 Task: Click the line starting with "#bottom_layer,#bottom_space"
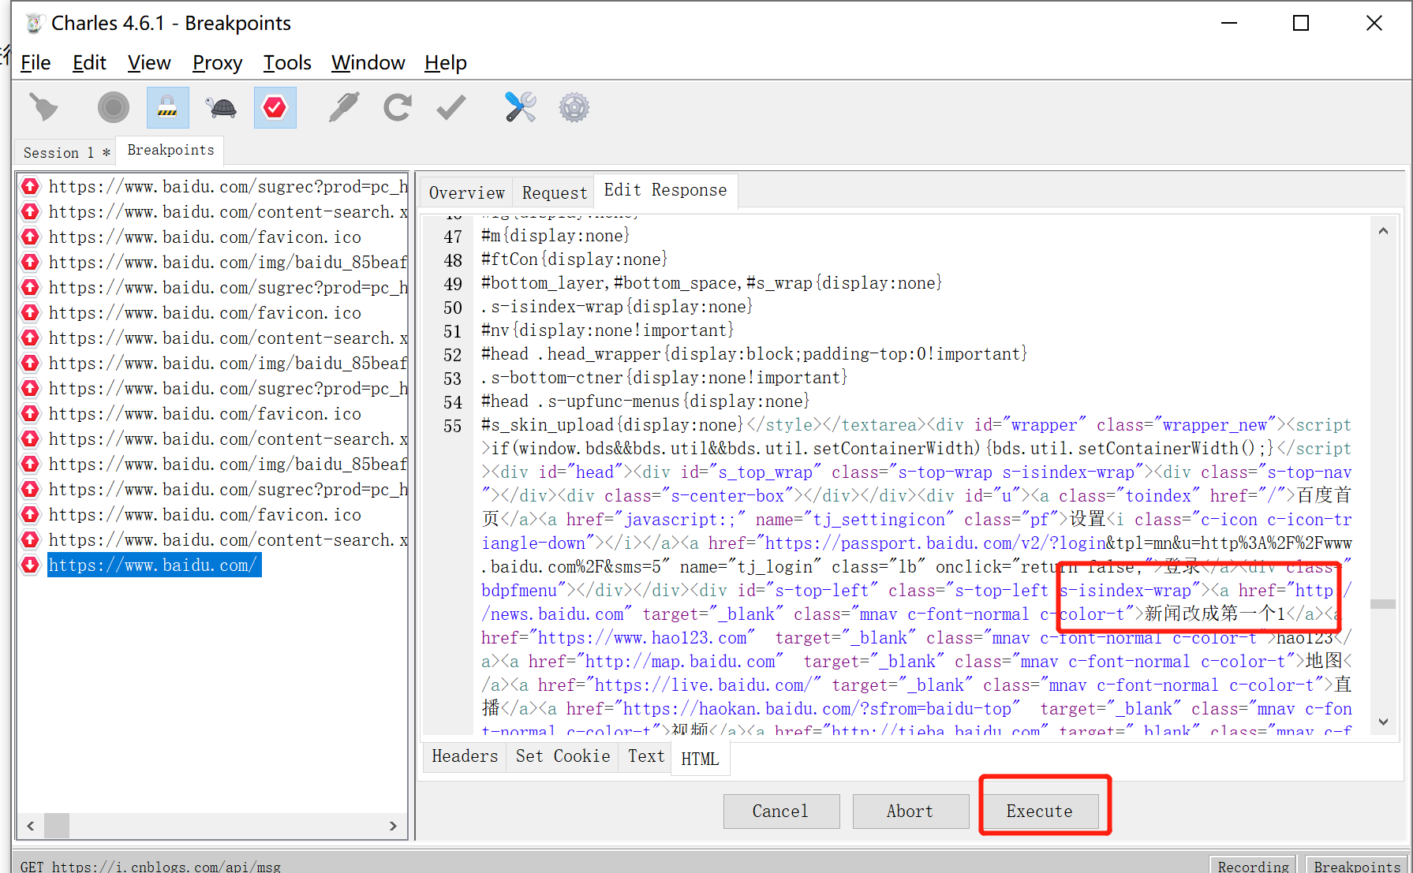(712, 282)
